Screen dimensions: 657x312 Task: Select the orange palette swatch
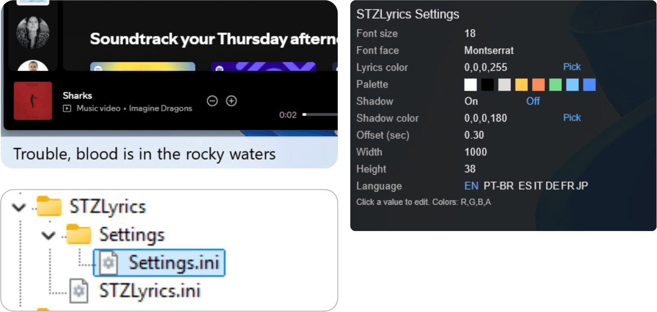[539, 85]
